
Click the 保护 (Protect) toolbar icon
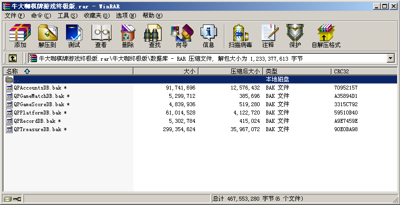[295, 36]
